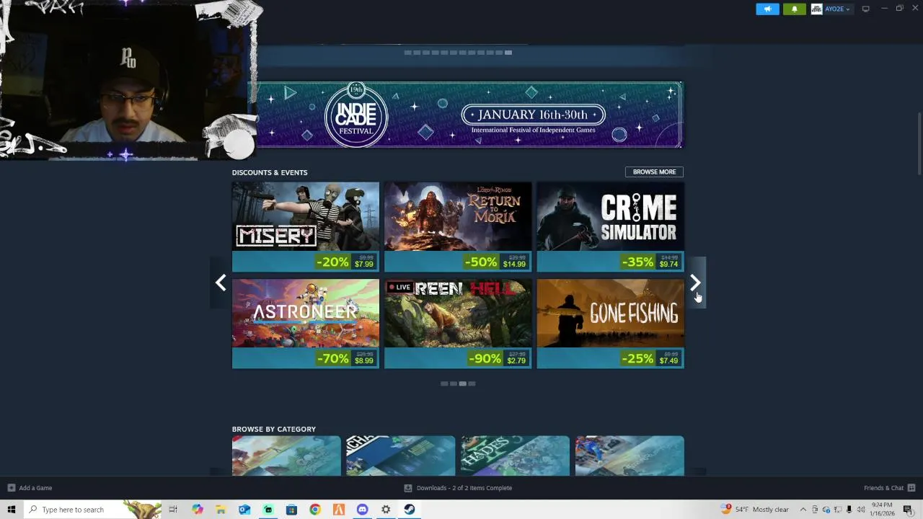Launch Copilot from taskbar
923x519 pixels.
point(198,510)
